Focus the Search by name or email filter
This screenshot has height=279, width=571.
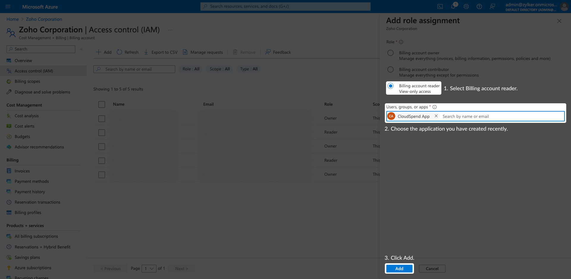[x=134, y=69]
